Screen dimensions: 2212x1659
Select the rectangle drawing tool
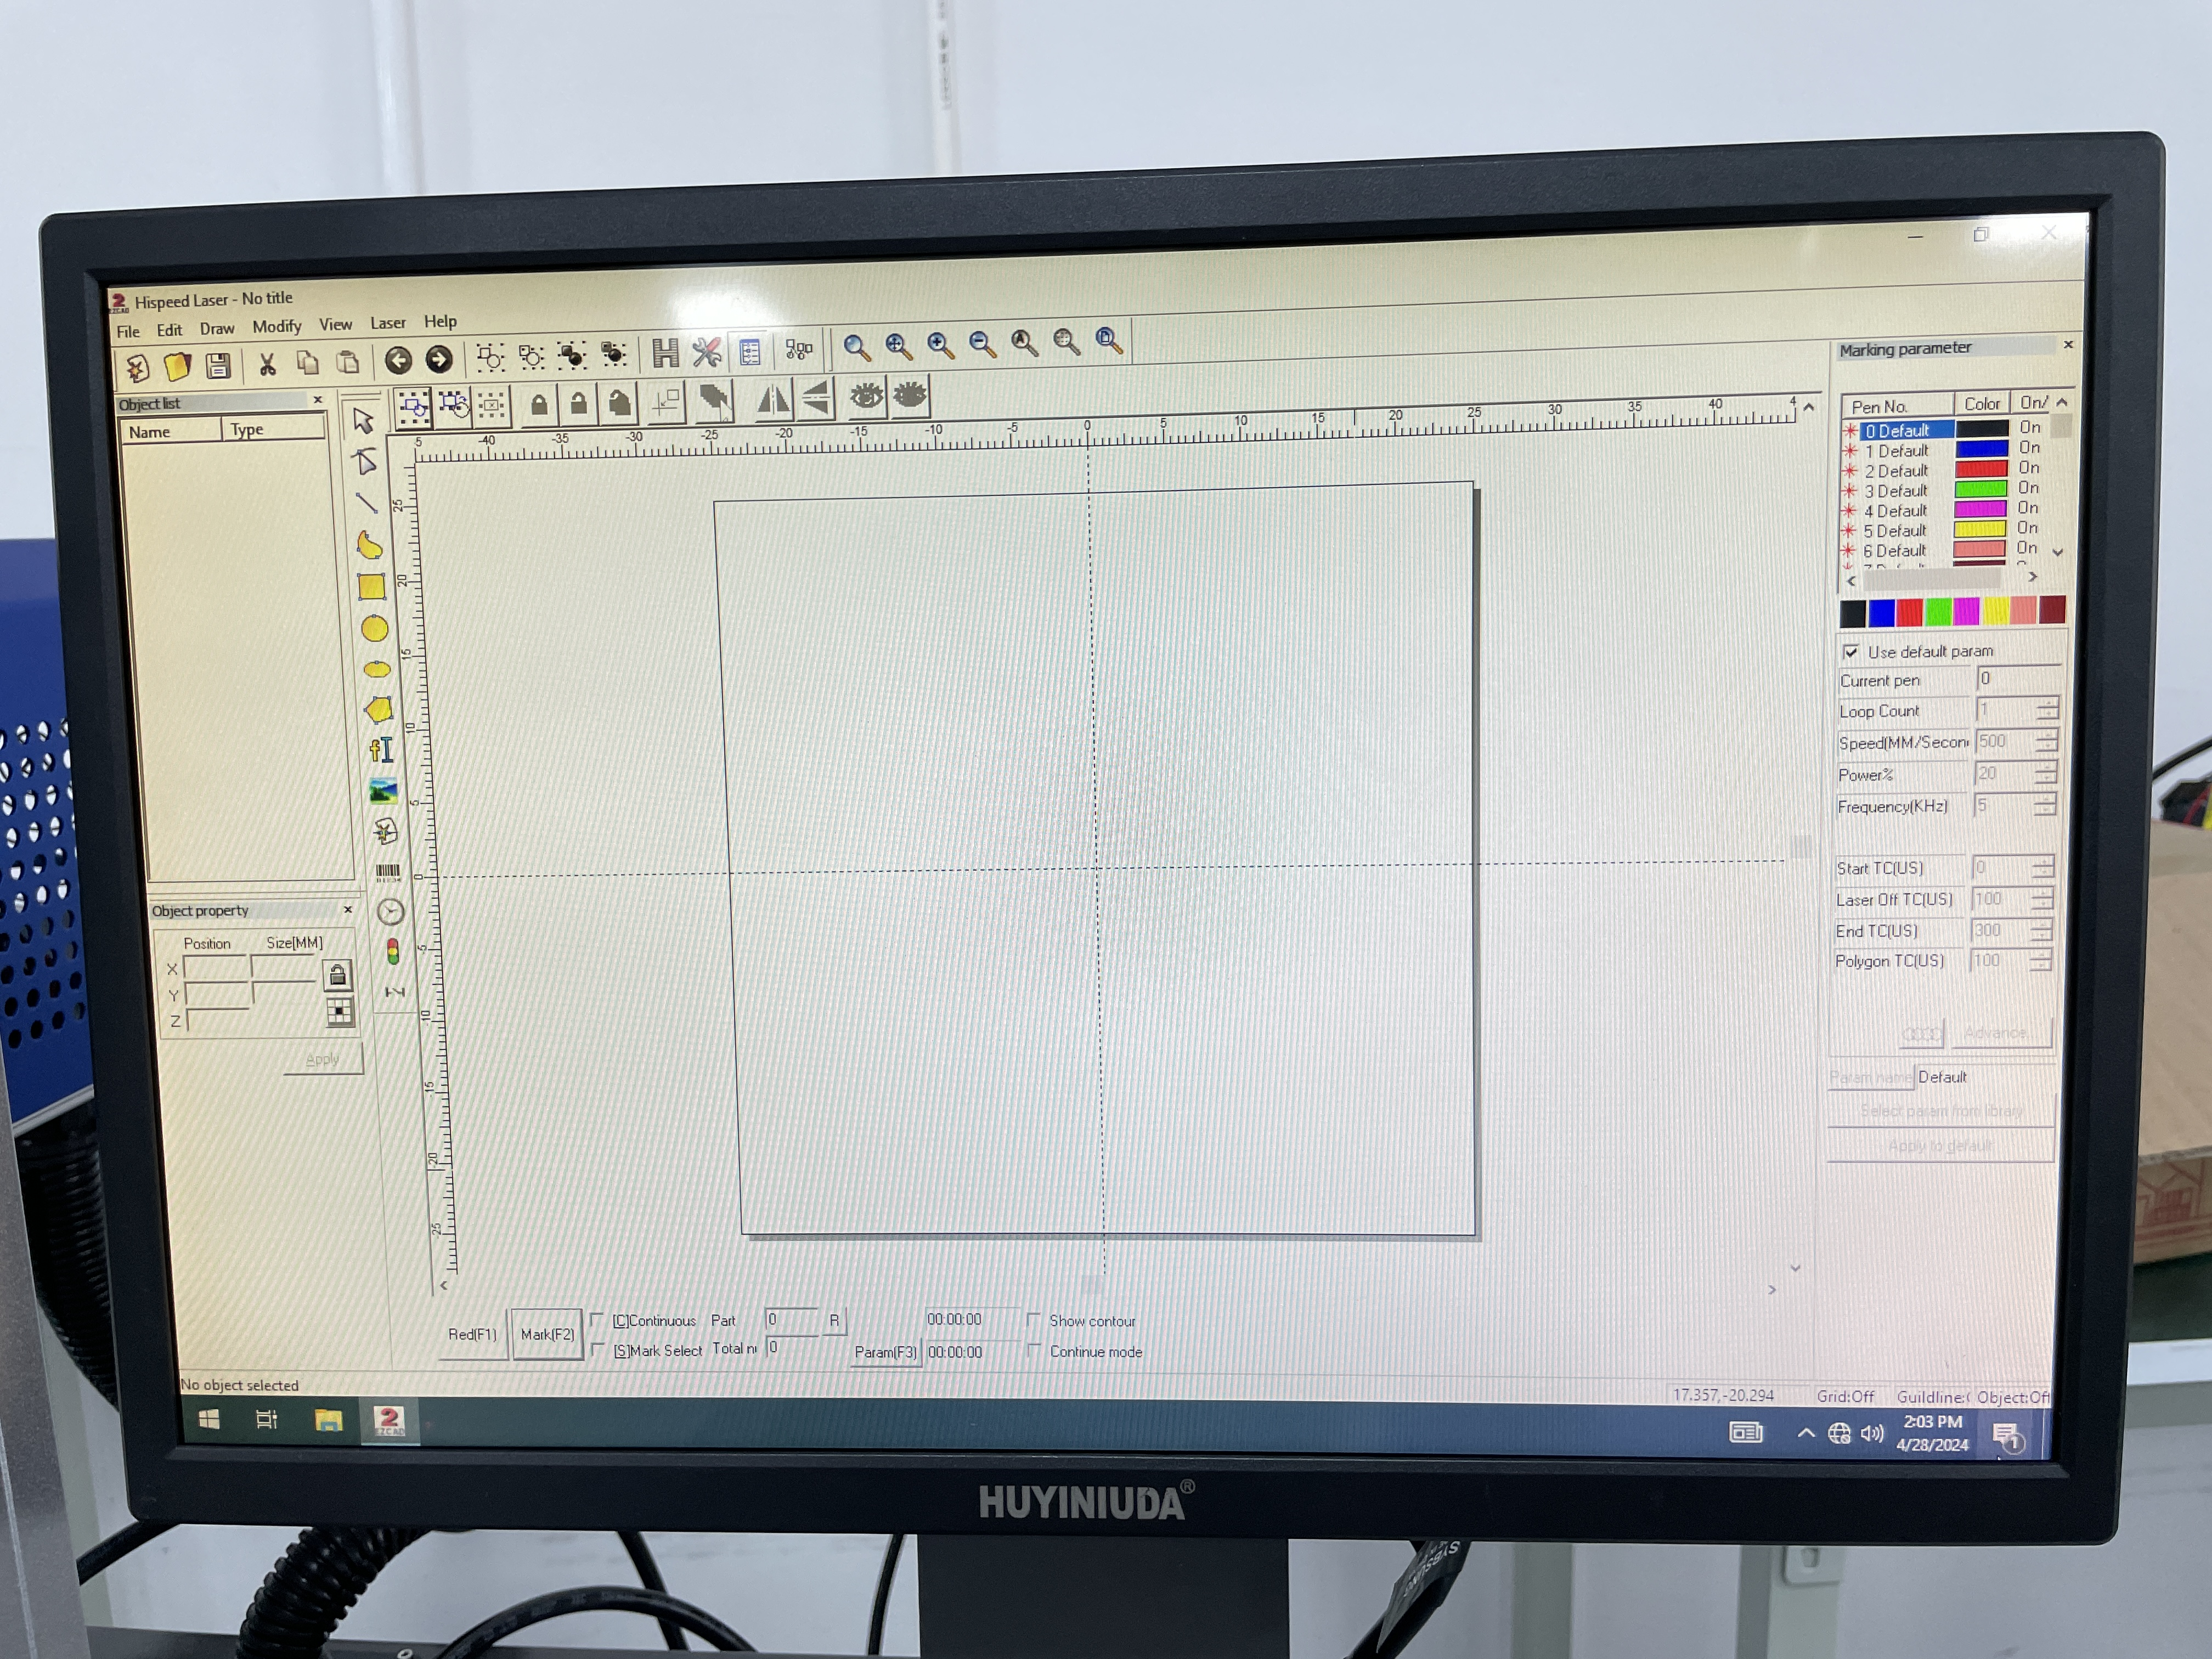click(x=372, y=587)
